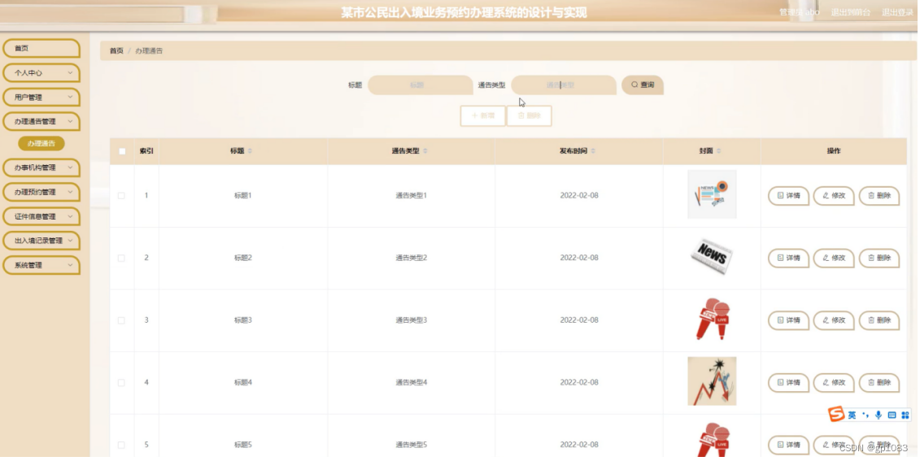View 详情 for row 标题2
920x461 pixels.
click(788, 258)
